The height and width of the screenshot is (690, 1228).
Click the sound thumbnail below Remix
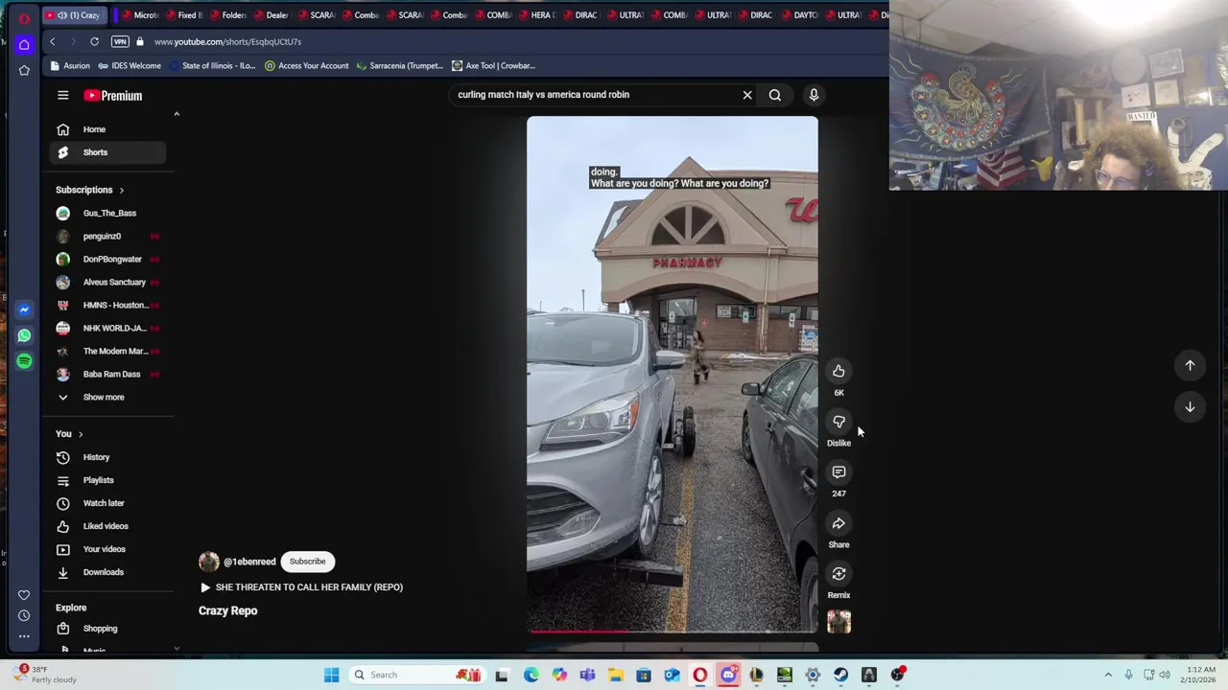tap(838, 622)
